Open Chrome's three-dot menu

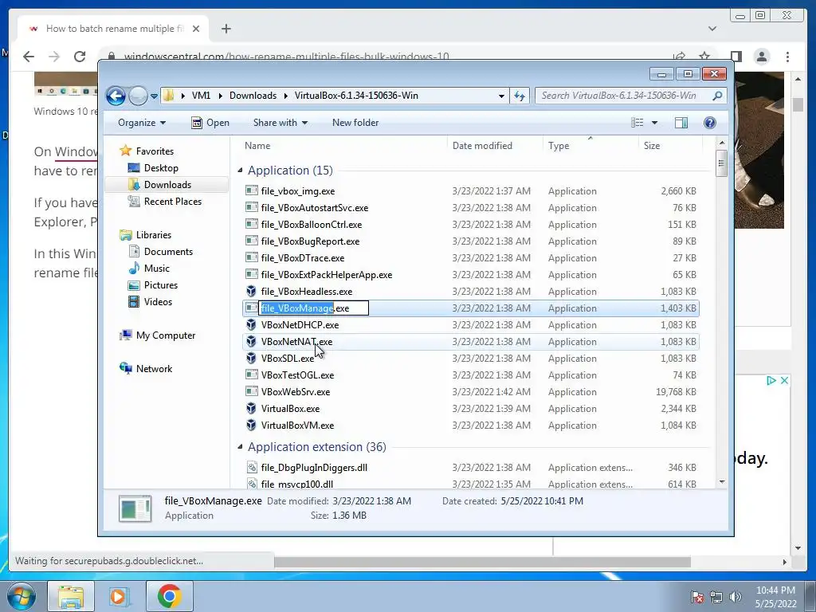tap(787, 57)
